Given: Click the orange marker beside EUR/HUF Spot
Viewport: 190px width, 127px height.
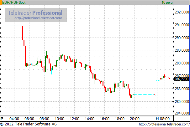Looking at the screenshot, I should (1, 3).
